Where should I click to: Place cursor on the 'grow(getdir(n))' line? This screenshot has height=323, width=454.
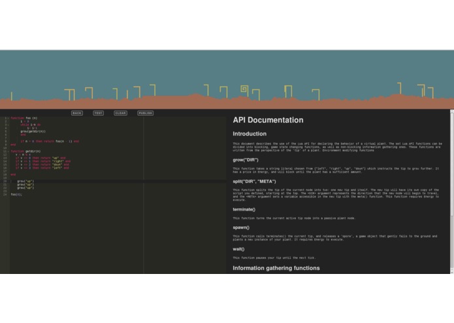(33, 131)
